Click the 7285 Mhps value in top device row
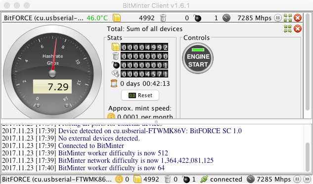The image size is (313, 184). [x=254, y=18]
